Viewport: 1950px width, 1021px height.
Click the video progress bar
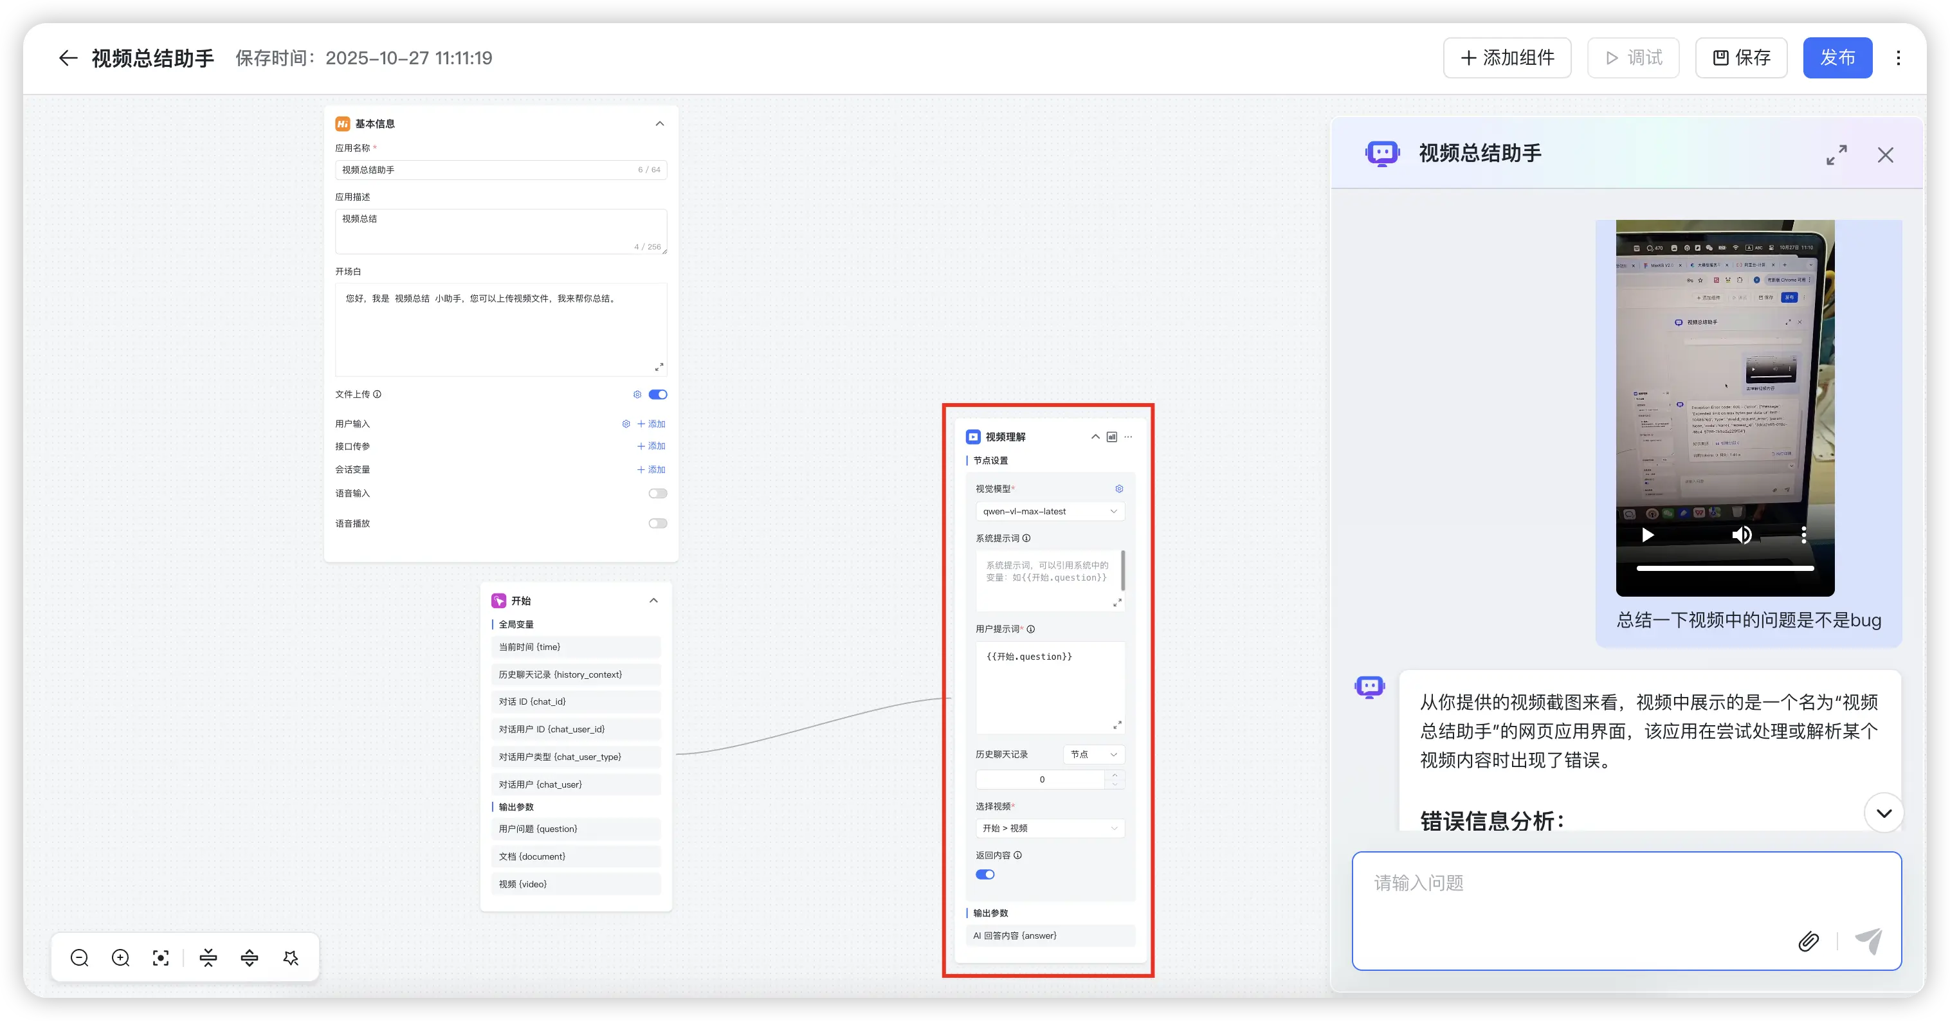pos(1724,568)
